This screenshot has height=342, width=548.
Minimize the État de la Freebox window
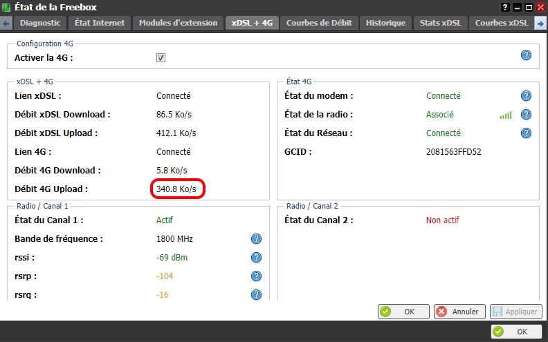pos(518,7)
